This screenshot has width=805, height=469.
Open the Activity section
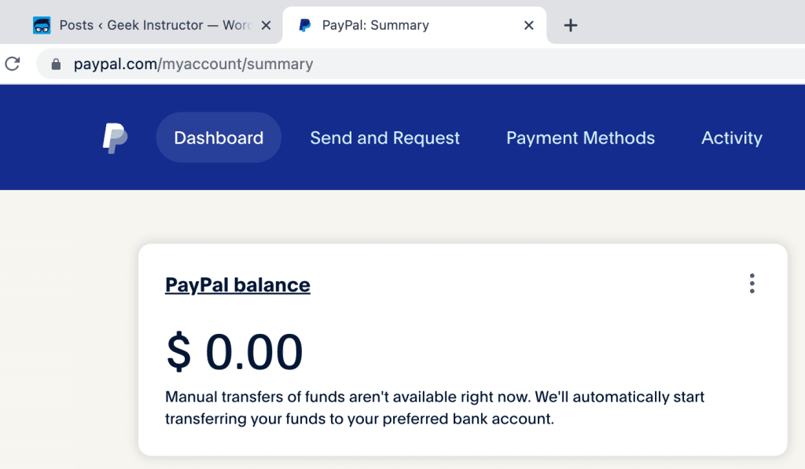point(731,137)
